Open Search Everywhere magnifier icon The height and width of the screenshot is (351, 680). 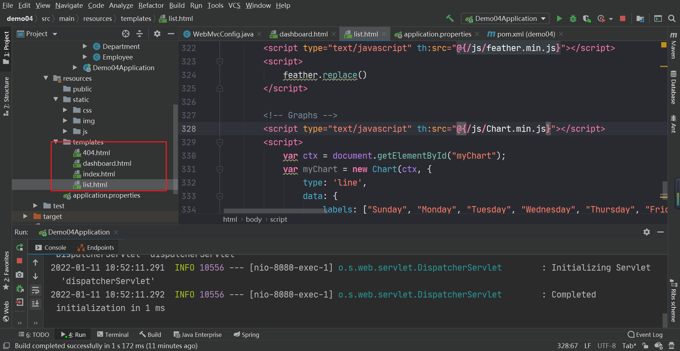click(x=671, y=18)
